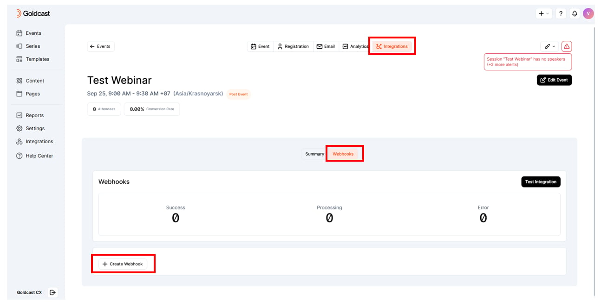601x302 pixels.
Task: Open the user avatar menu
Action: [x=588, y=13]
